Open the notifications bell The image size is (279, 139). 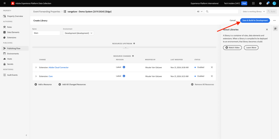point(267,3)
